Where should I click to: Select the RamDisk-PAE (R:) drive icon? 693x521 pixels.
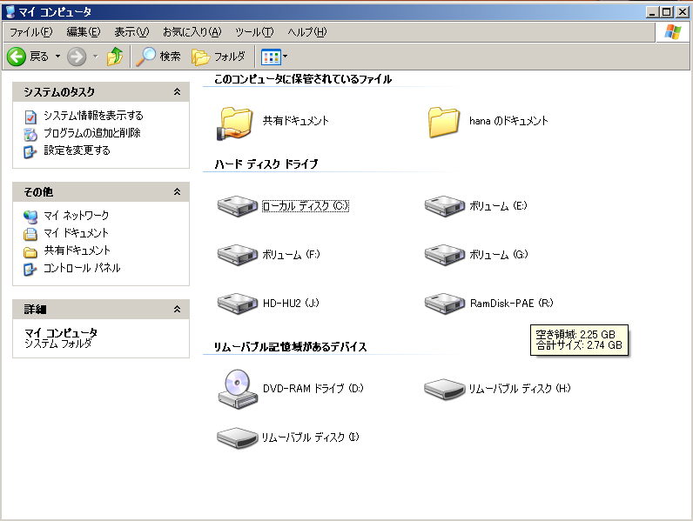(x=445, y=303)
